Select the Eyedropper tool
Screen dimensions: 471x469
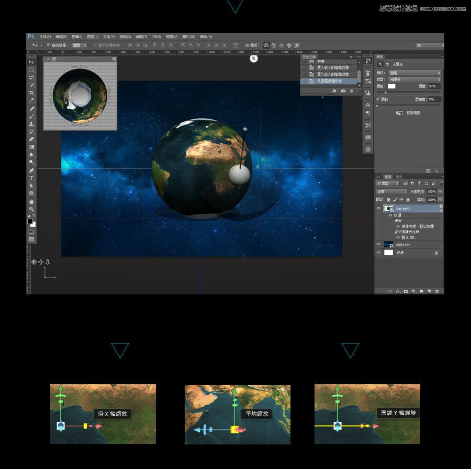31,100
